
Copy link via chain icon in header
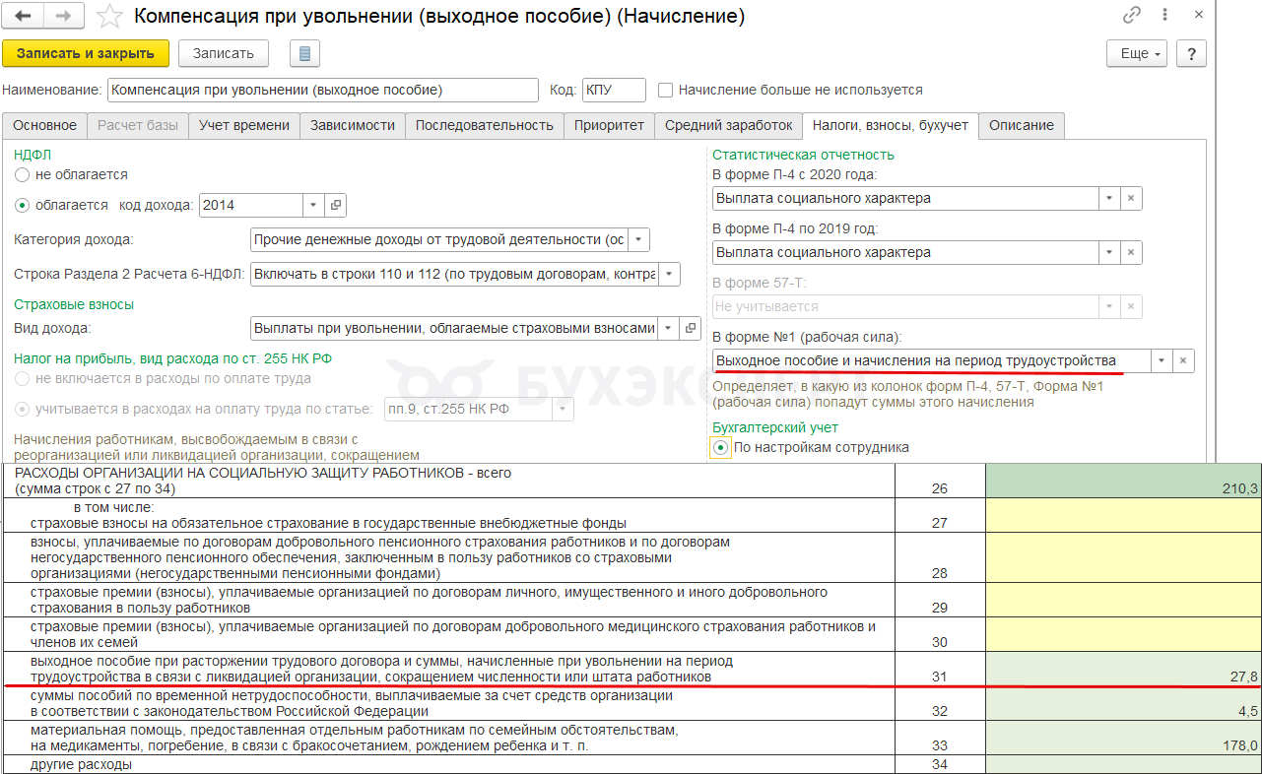point(1132,16)
